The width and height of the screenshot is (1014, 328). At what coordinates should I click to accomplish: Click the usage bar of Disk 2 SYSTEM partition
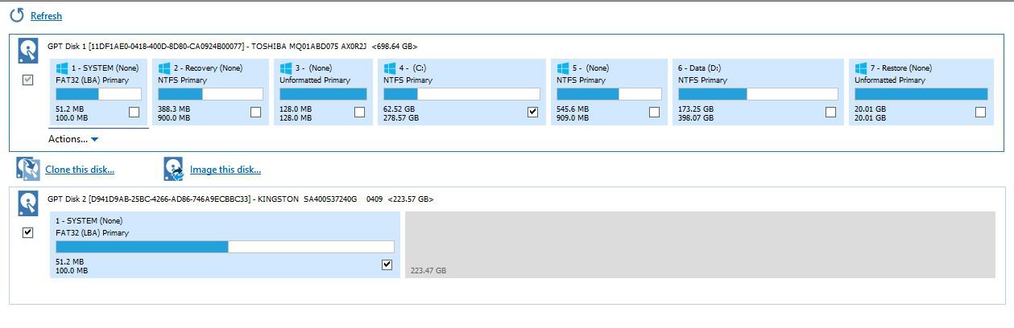(225, 247)
